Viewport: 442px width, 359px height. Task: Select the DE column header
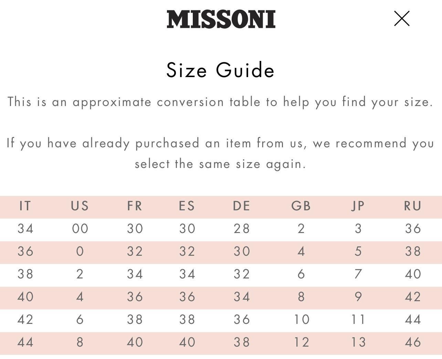pyautogui.click(x=241, y=206)
